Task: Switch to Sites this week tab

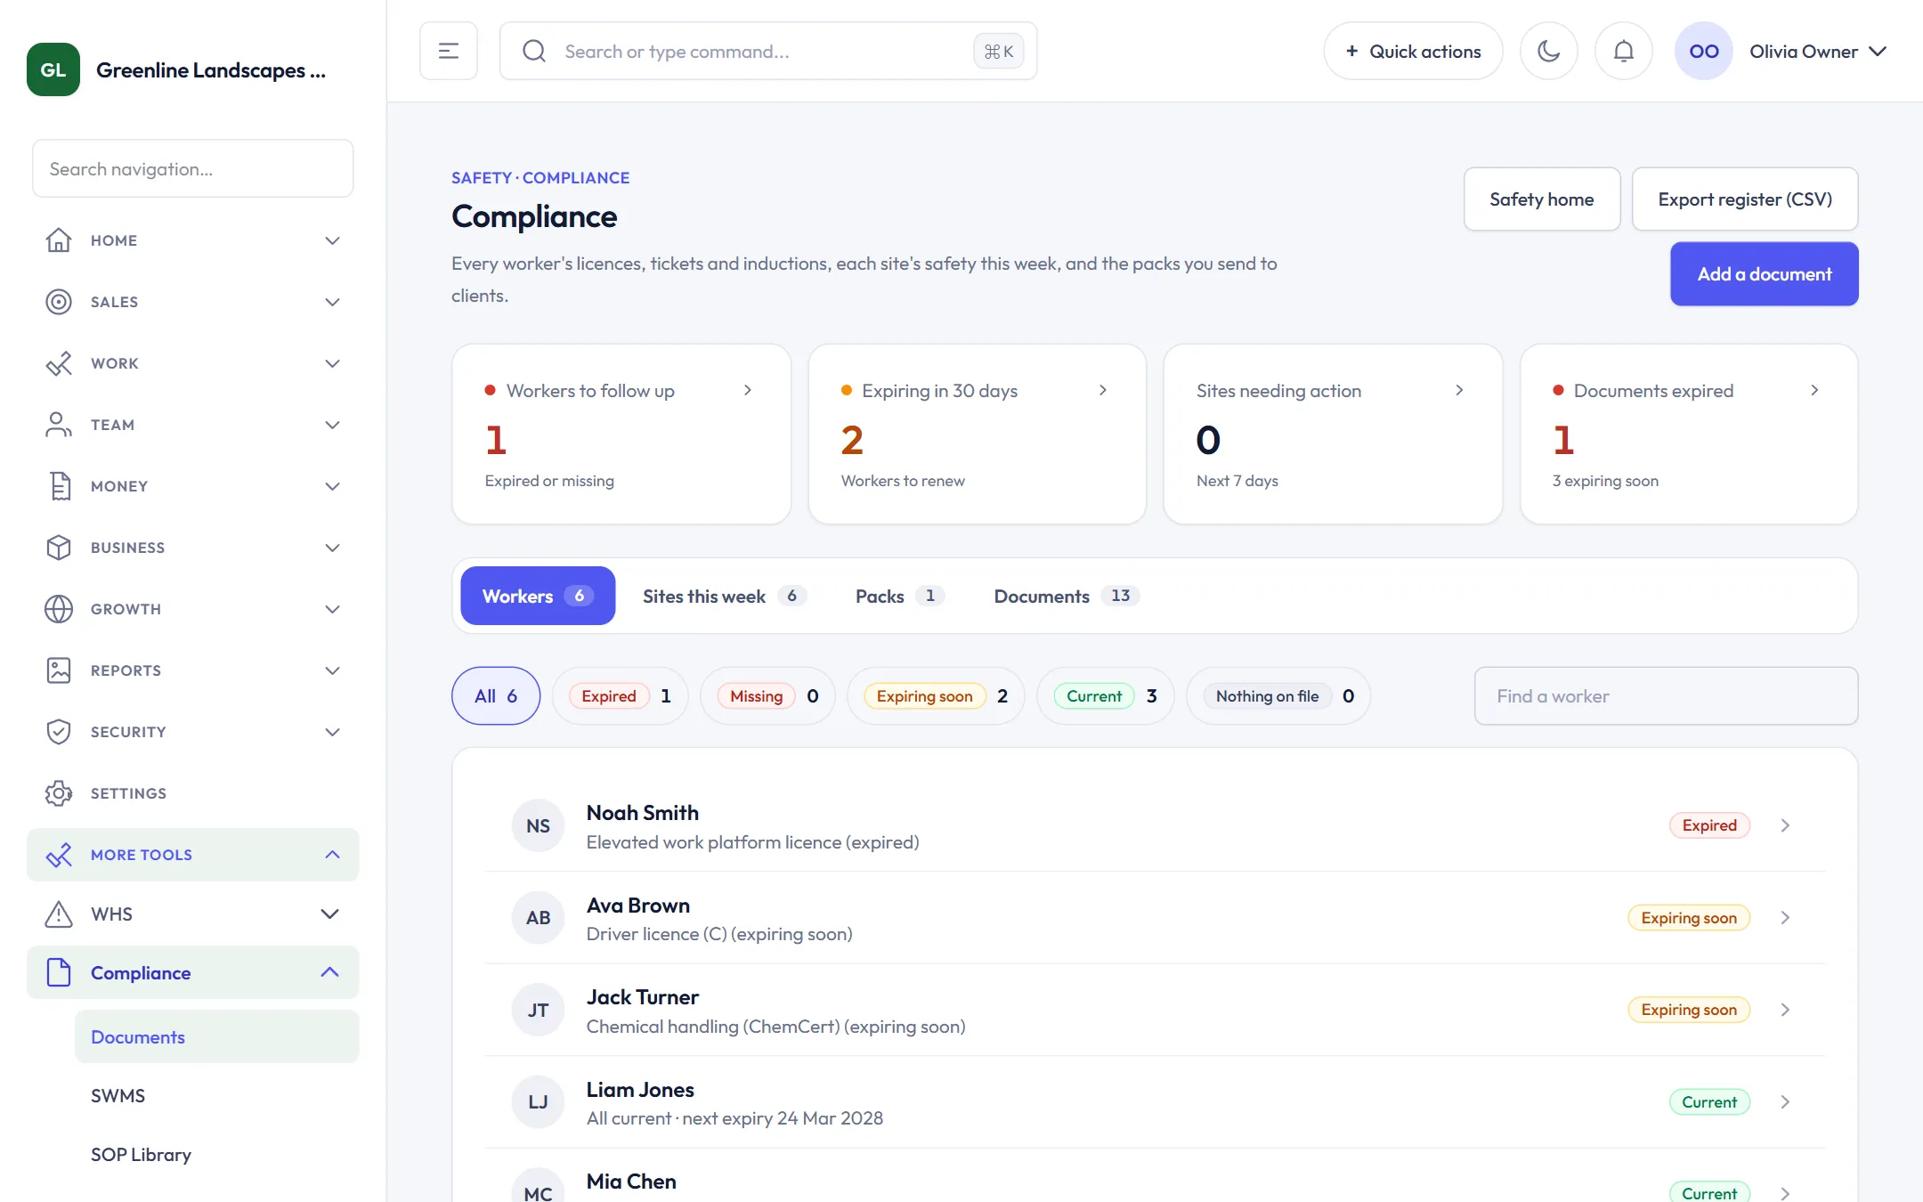Action: coord(724,596)
